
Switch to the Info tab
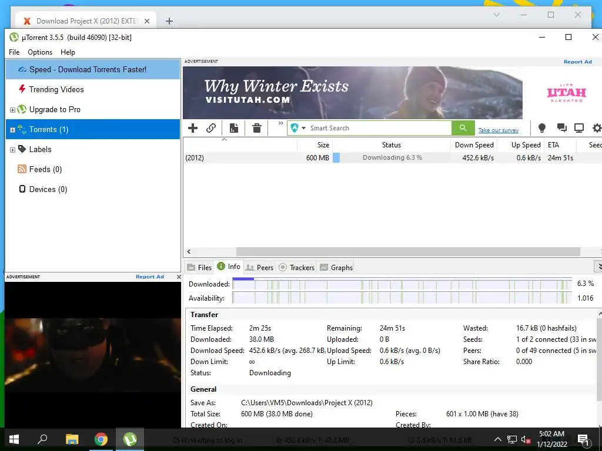click(x=229, y=267)
